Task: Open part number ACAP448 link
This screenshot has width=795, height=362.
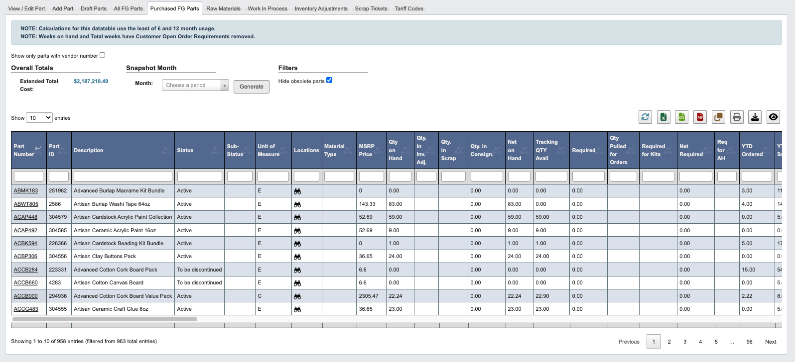Action: pos(25,217)
